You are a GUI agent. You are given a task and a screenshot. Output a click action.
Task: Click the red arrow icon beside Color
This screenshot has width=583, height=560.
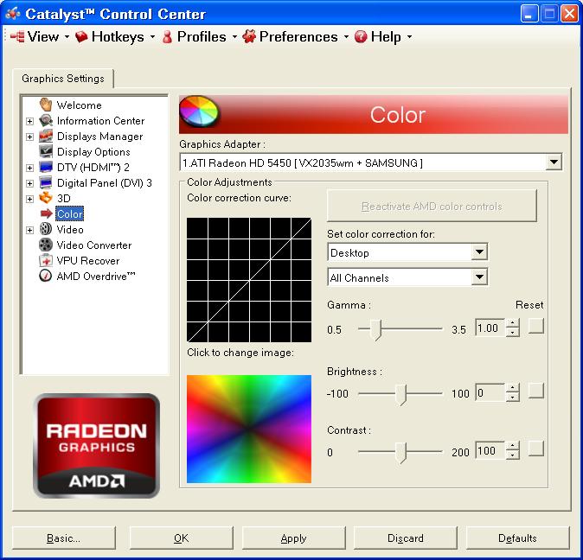pos(47,213)
